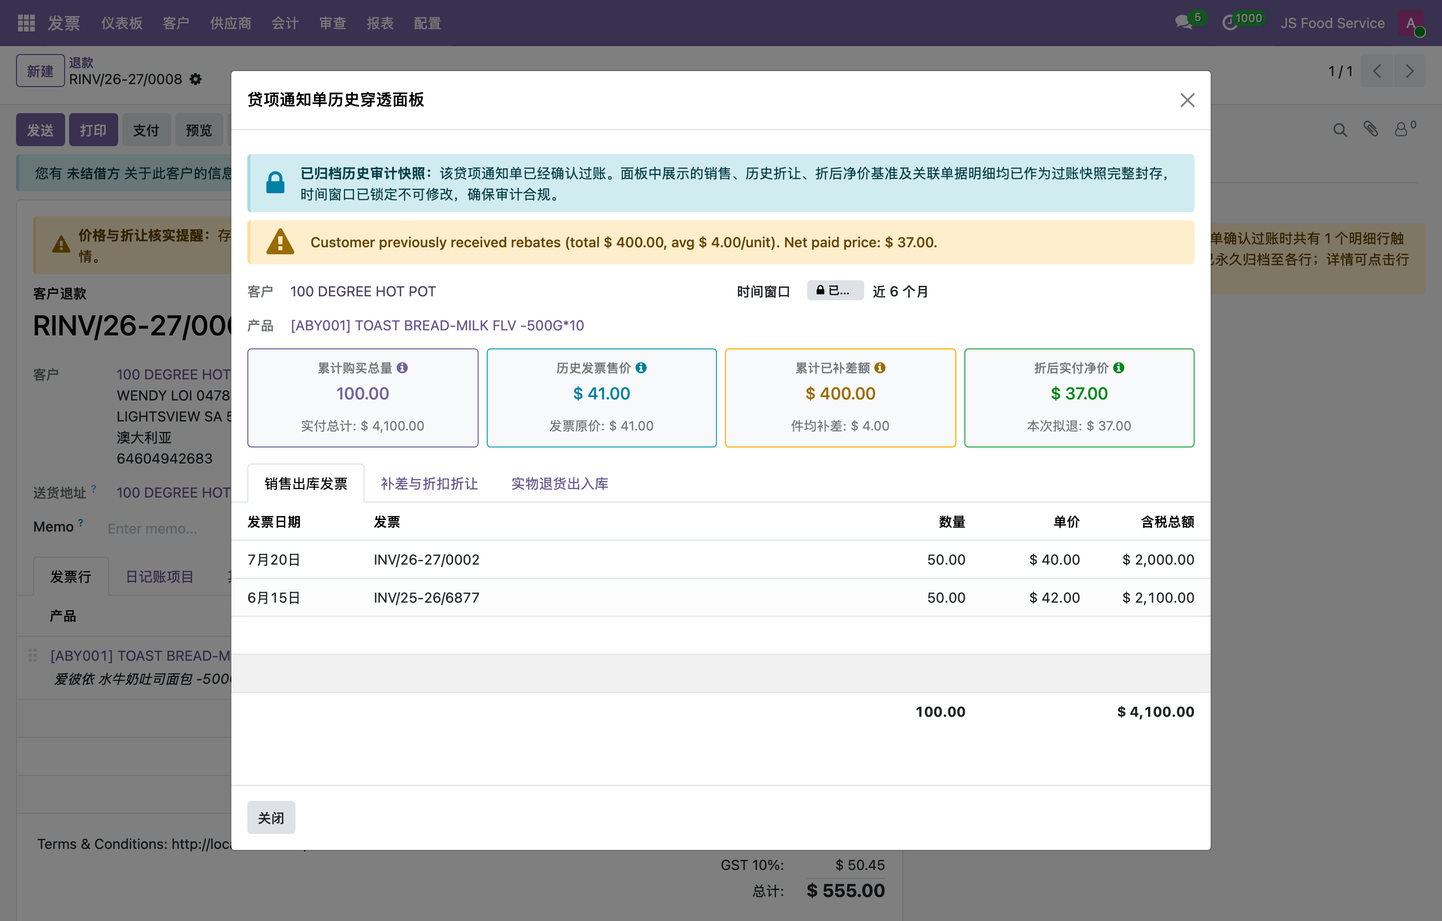The width and height of the screenshot is (1442, 921).
Task: Click $ 2,000.00 total in 7月20日 row
Action: click(1158, 559)
